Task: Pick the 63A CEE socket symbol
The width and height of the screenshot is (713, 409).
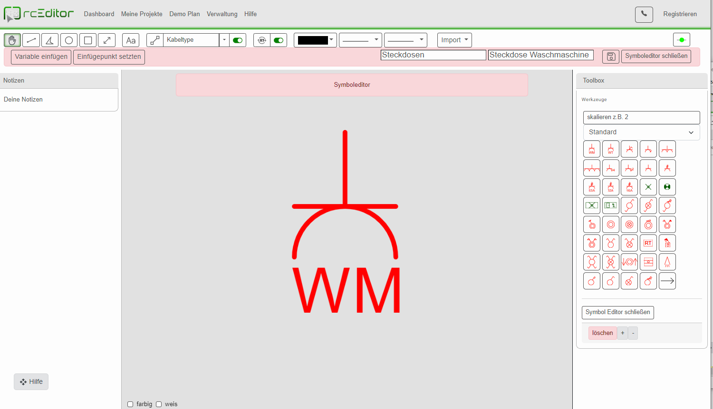Action: point(591,186)
